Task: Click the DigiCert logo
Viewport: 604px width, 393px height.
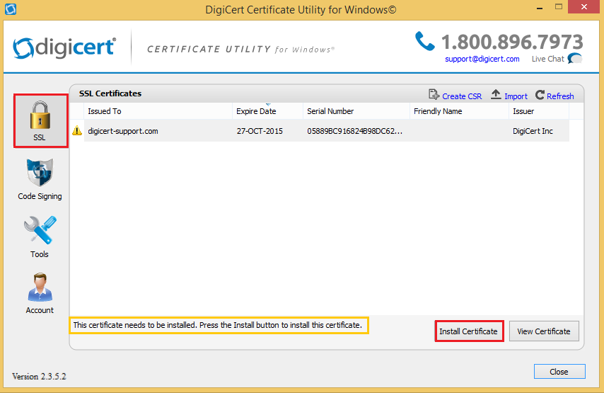Action: coord(64,48)
